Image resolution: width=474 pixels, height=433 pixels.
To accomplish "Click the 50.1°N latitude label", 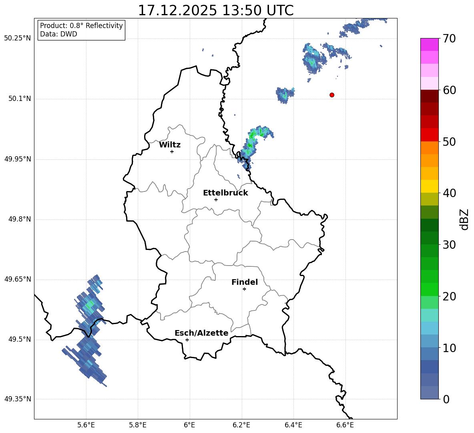I will point(20,99).
